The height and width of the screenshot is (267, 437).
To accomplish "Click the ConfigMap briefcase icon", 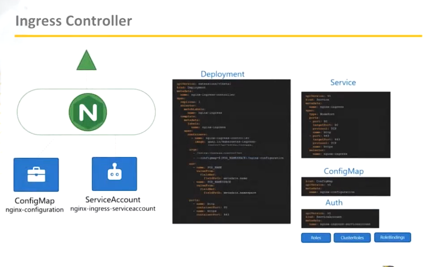I will (36, 174).
